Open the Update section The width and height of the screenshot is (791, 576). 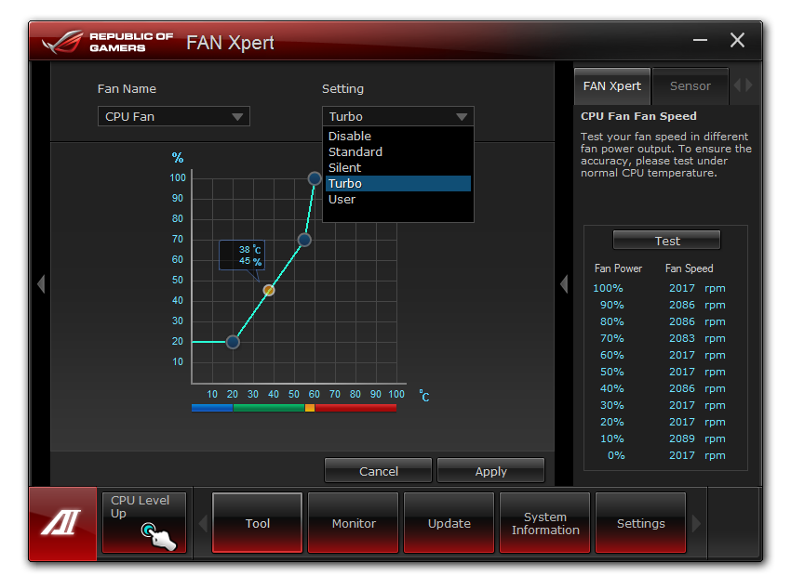[x=449, y=523]
